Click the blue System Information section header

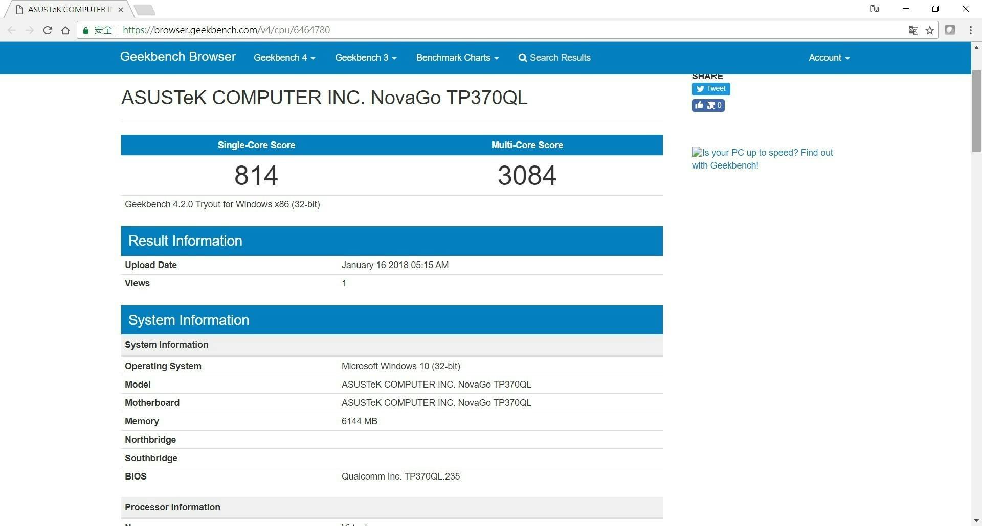pyautogui.click(x=392, y=320)
